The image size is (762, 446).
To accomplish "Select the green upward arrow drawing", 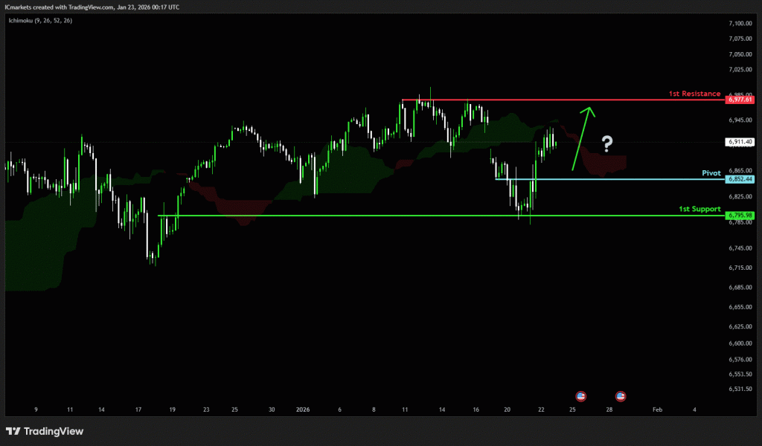I will tap(582, 139).
